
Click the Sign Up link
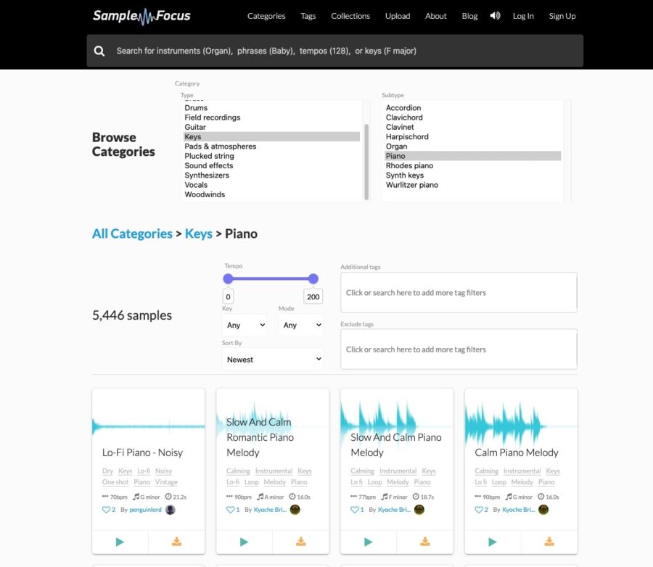coord(562,16)
